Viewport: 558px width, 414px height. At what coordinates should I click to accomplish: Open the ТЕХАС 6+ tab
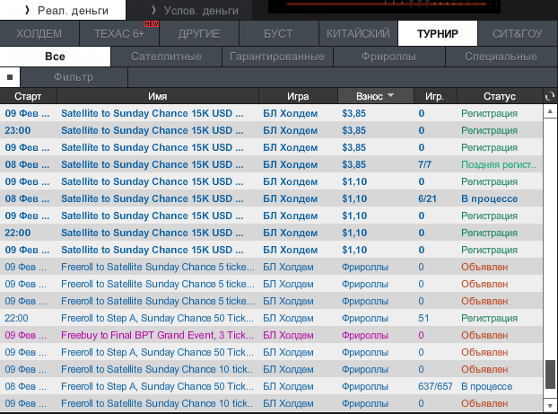click(x=119, y=34)
